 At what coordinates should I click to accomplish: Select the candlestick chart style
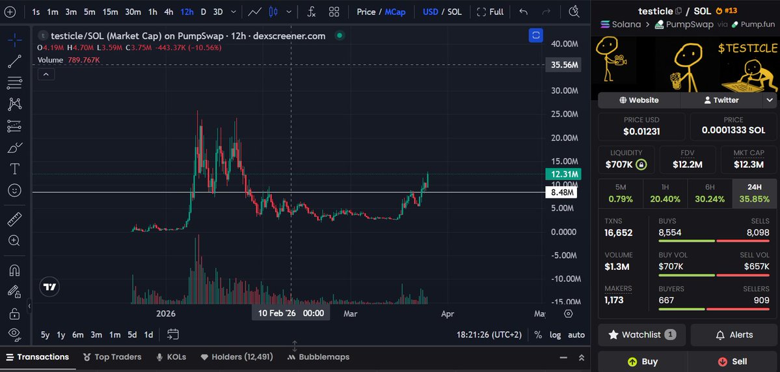[x=273, y=12]
